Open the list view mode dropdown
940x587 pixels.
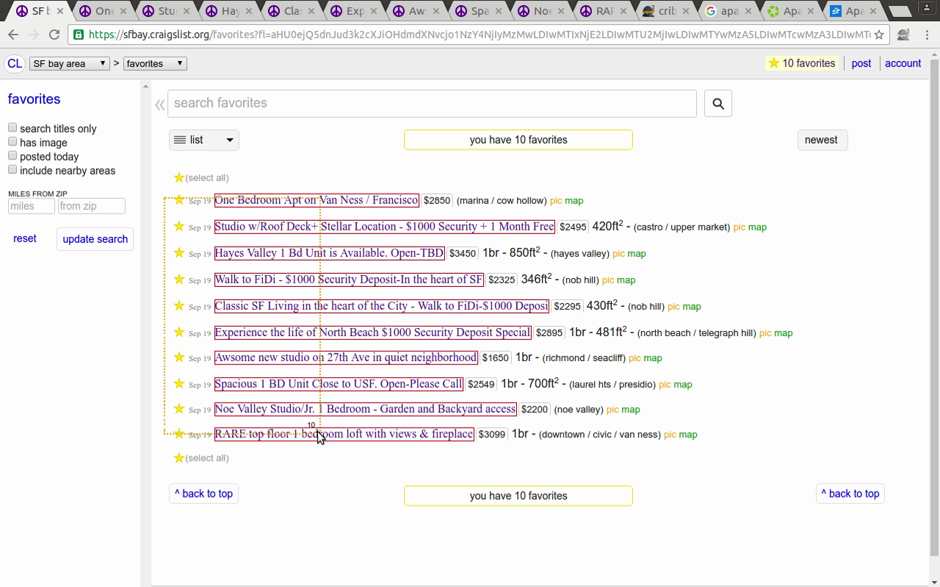(x=203, y=140)
